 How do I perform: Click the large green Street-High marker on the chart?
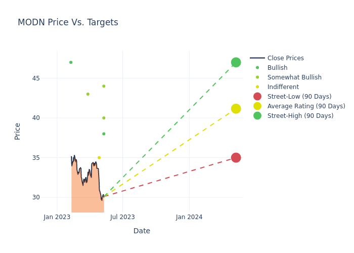[x=236, y=62]
